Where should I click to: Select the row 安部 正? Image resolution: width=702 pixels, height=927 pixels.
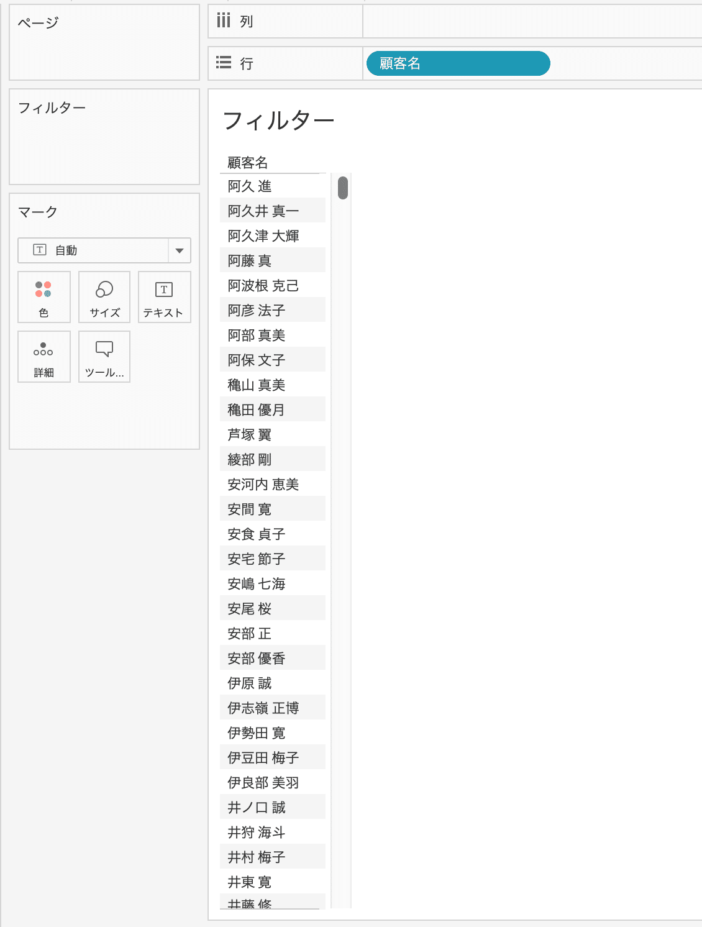click(273, 633)
